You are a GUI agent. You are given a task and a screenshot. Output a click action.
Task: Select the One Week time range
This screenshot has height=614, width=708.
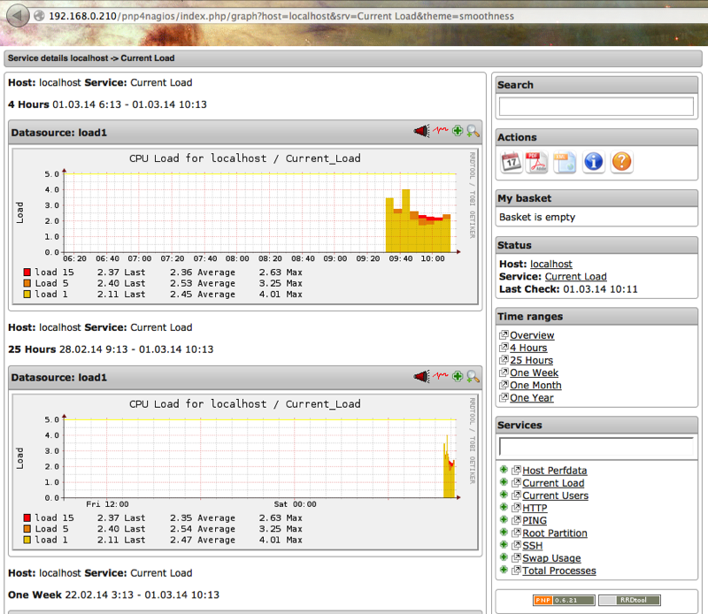click(x=535, y=373)
